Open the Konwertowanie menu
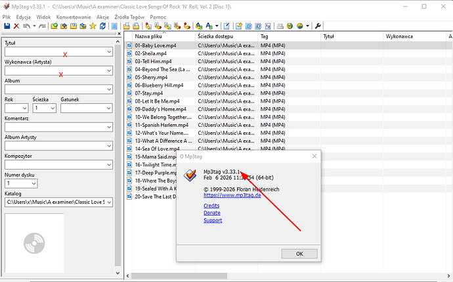Screen dimensions: 453x282 click(74, 17)
